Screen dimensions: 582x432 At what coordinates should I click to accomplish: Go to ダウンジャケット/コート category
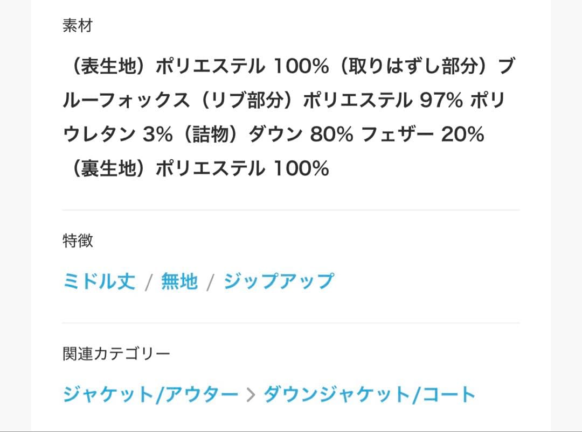[369, 394]
